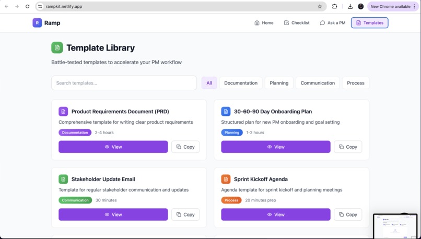Open the browser extensions puzzle icon
Viewport: 421px width, 239px height.
tap(334, 6)
